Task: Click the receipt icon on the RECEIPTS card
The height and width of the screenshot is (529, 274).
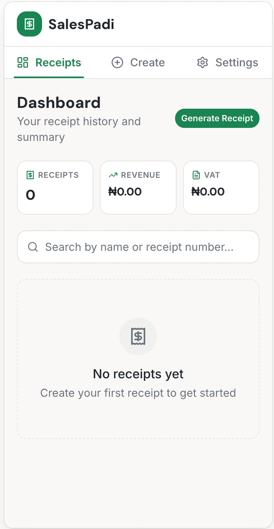Action: tap(30, 175)
